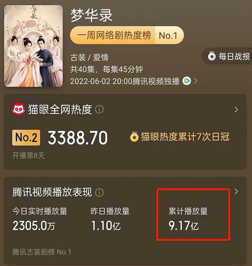Click the Maoyan red cat logo icon
This screenshot has width=252, height=266.
click(19, 110)
